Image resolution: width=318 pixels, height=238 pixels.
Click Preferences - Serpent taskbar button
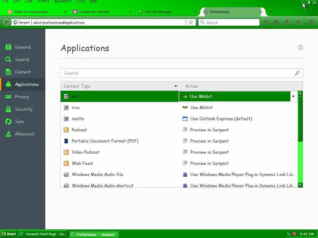point(94,234)
